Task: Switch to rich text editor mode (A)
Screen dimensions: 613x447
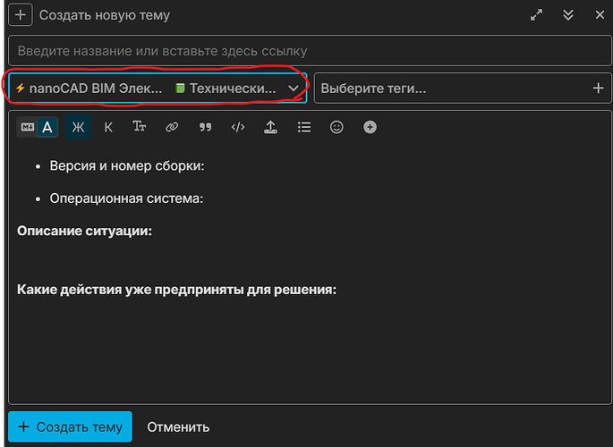Action: pos(47,127)
